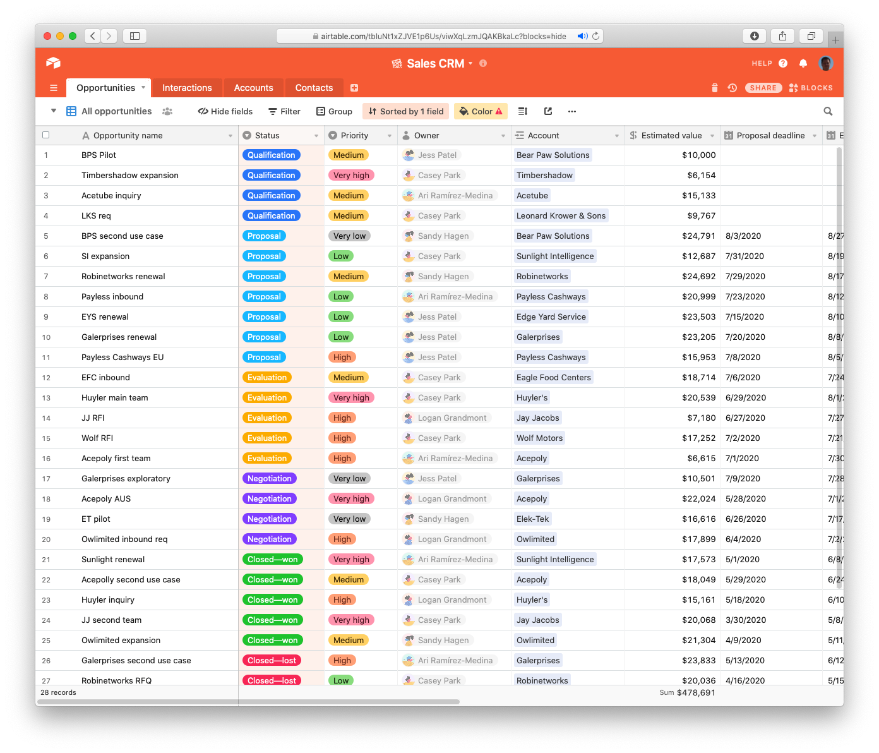Reload the page in the address bar
This screenshot has width=879, height=753.
coord(595,36)
